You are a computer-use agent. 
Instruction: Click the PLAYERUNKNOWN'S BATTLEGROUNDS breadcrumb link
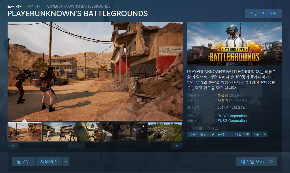click(x=78, y=6)
